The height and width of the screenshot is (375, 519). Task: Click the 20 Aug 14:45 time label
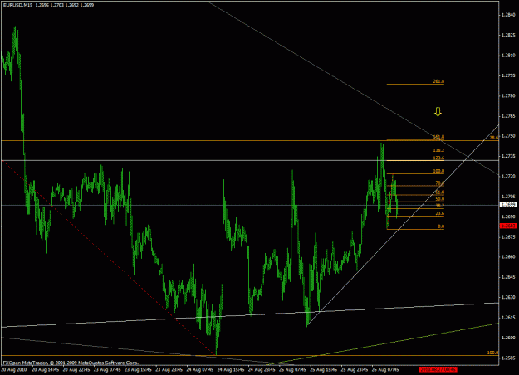[x=45, y=369]
